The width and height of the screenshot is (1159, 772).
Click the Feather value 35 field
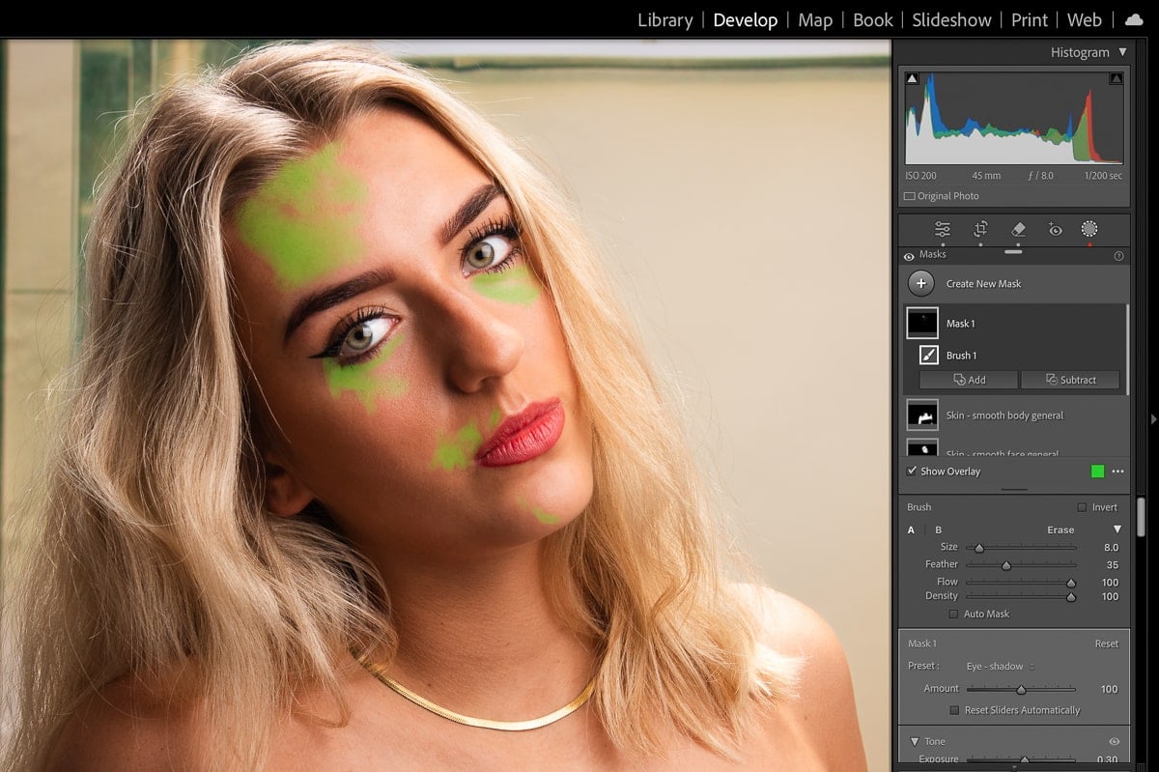click(x=1112, y=565)
